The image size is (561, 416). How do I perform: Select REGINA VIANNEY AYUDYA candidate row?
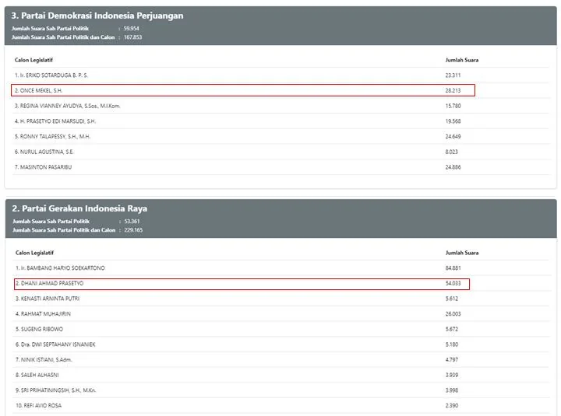(280, 106)
